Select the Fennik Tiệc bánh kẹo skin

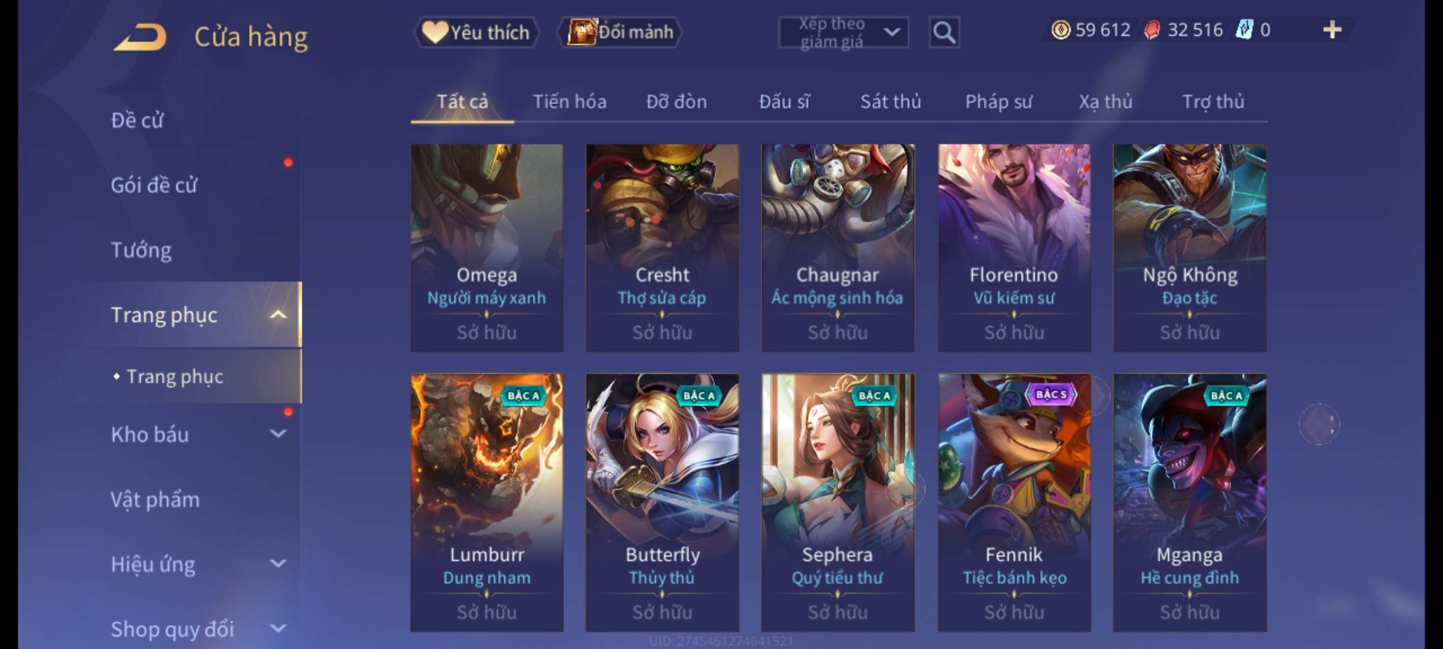click(x=1014, y=502)
